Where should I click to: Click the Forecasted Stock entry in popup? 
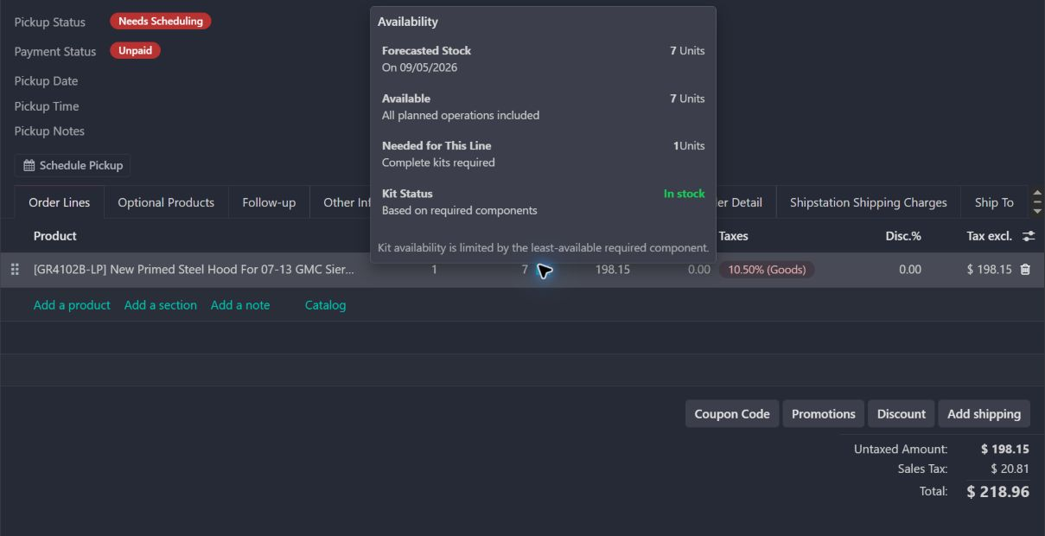[543, 59]
